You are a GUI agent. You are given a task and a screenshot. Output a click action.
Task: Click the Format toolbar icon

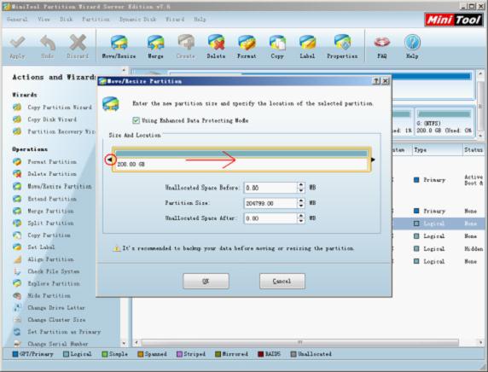coord(247,47)
